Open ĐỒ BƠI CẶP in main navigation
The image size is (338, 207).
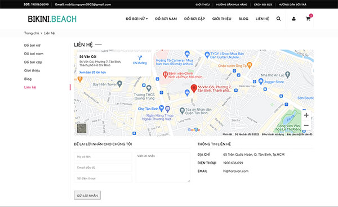pos(194,19)
